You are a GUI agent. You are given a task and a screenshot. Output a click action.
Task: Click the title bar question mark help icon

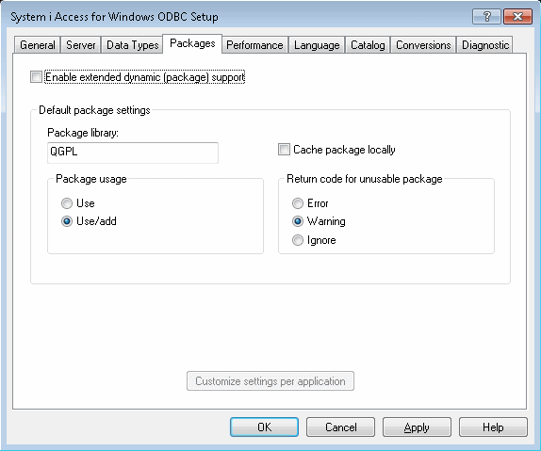tap(486, 16)
